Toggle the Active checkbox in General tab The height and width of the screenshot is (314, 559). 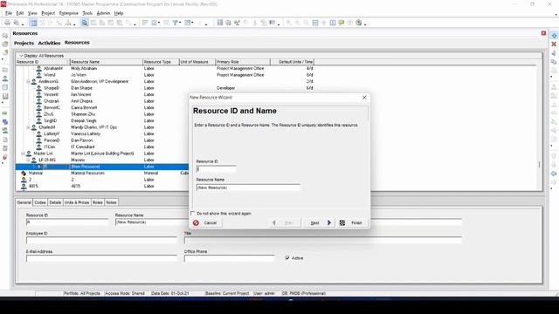287,258
